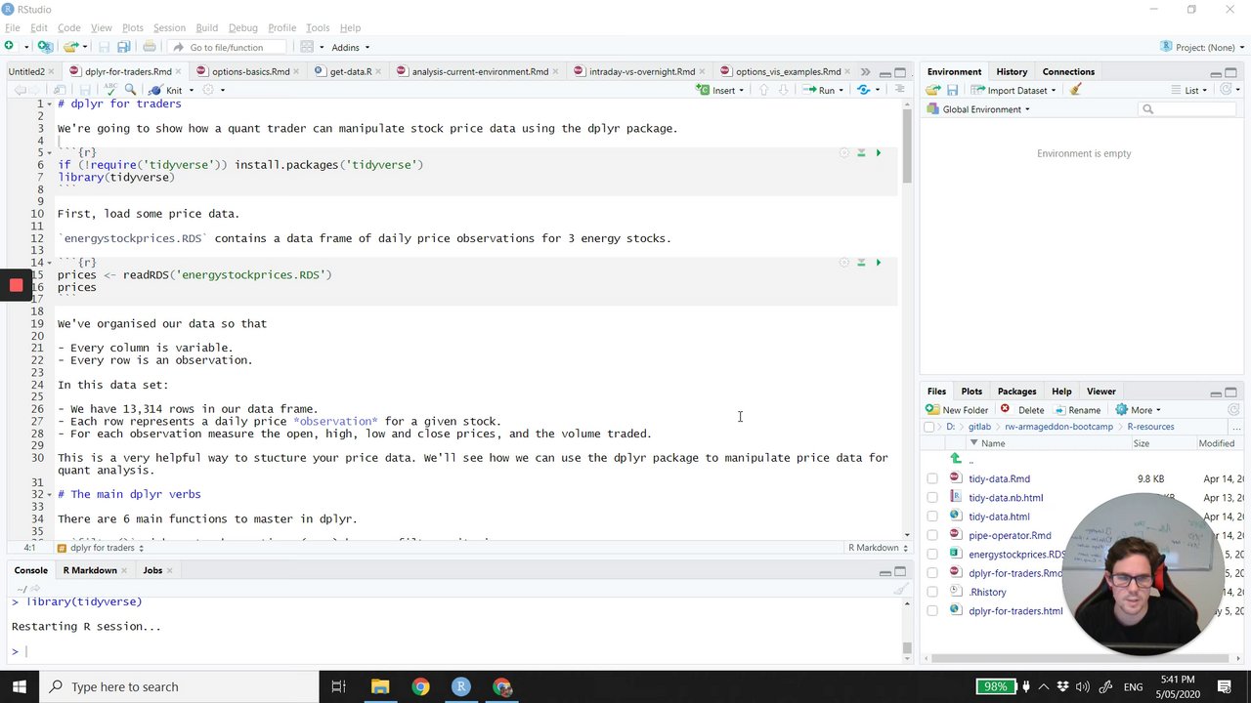Check the tidy-data.html checkbox
The width and height of the screenshot is (1251, 703).
point(931,517)
